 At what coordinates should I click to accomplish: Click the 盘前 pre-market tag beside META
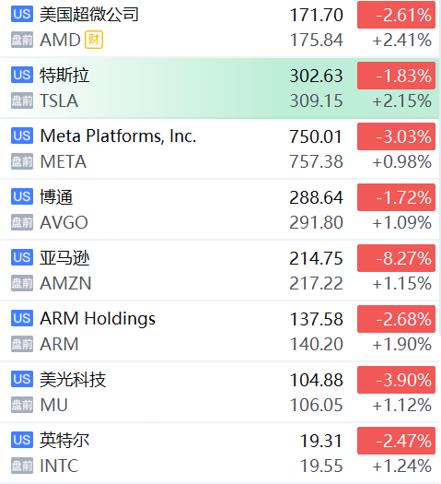pyautogui.click(x=22, y=161)
